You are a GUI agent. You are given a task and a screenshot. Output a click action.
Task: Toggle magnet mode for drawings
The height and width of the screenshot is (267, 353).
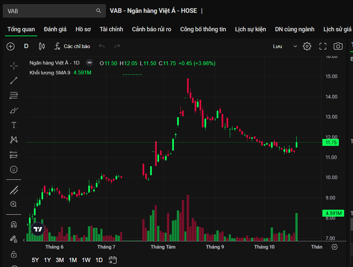(x=14, y=225)
